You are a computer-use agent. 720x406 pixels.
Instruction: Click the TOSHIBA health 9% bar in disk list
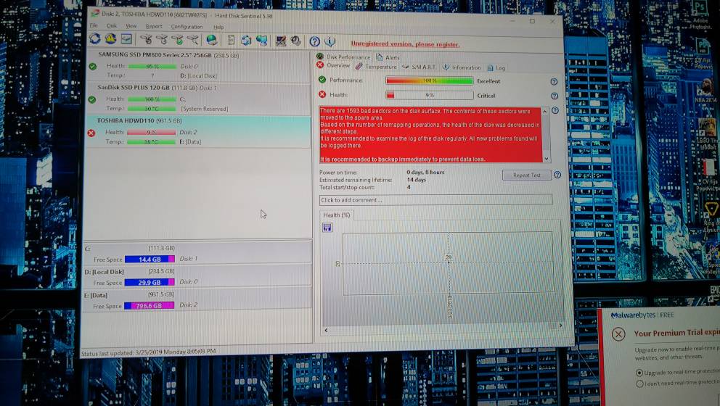tap(151, 132)
